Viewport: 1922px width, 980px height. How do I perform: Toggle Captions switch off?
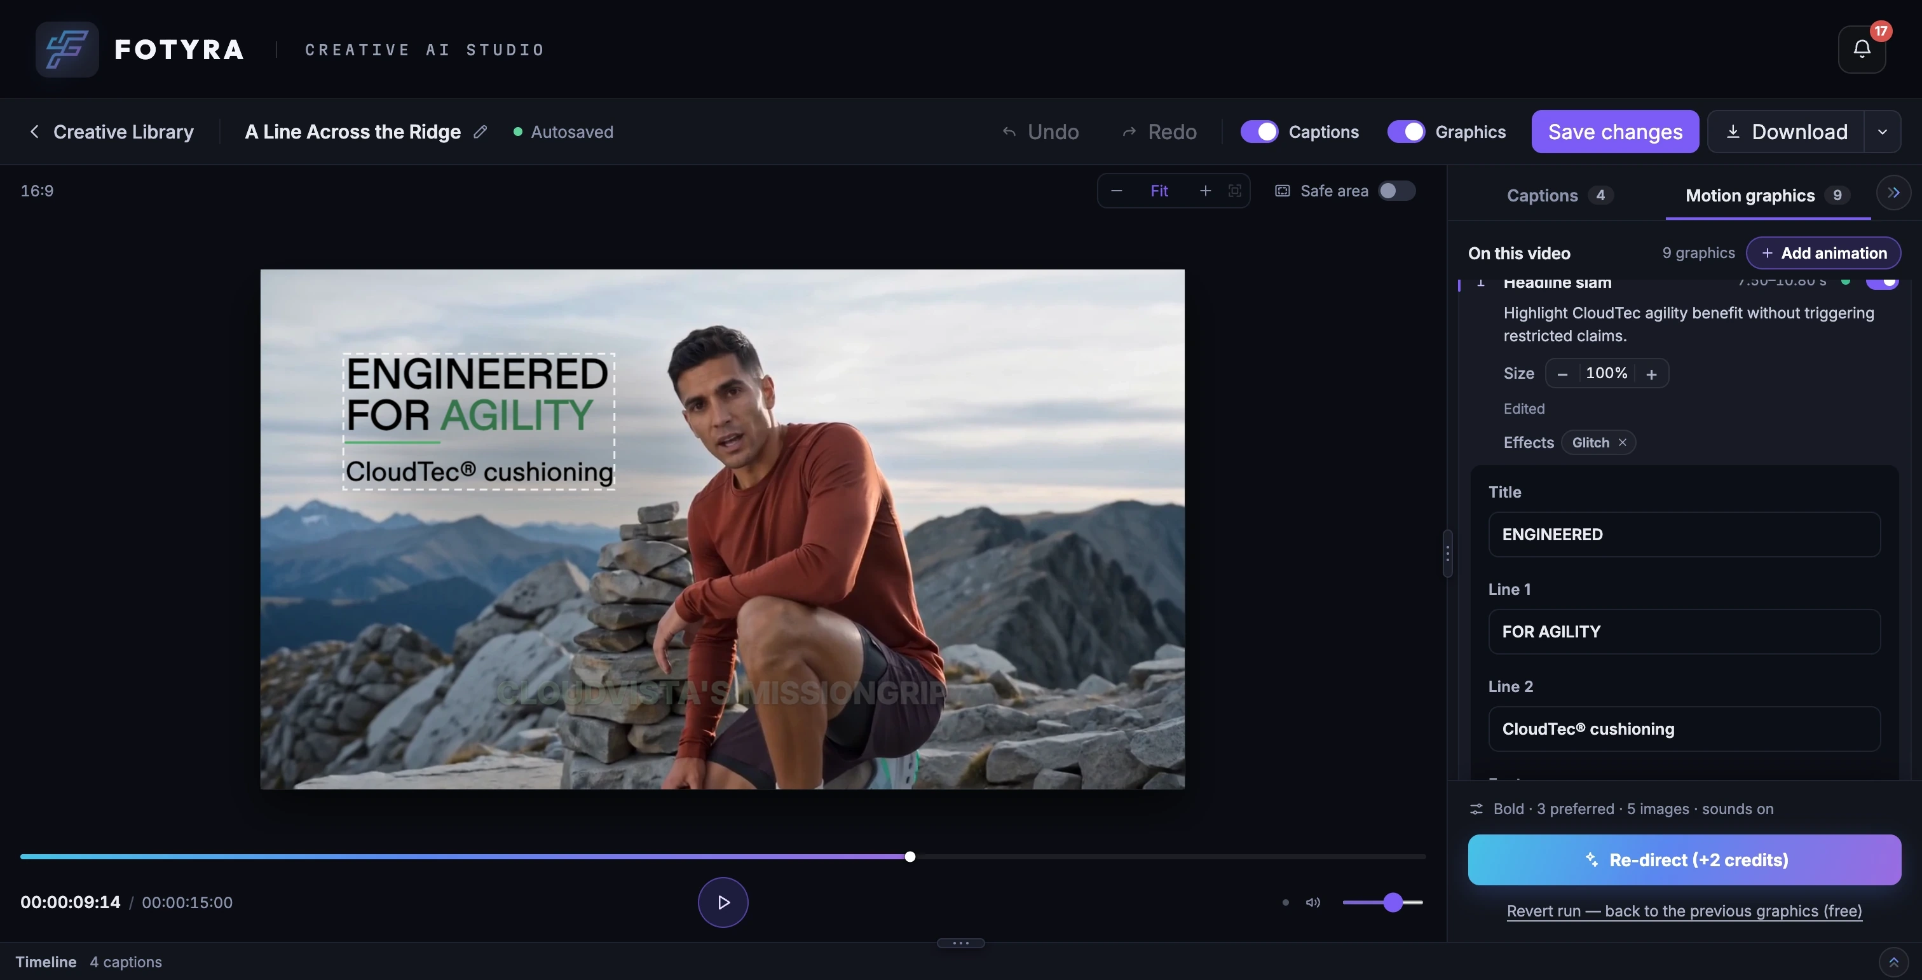[1260, 132]
